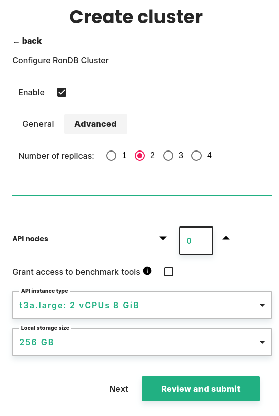This screenshot has height=416, width=279.
Task: Focus the API nodes number field
Action: 196,241
